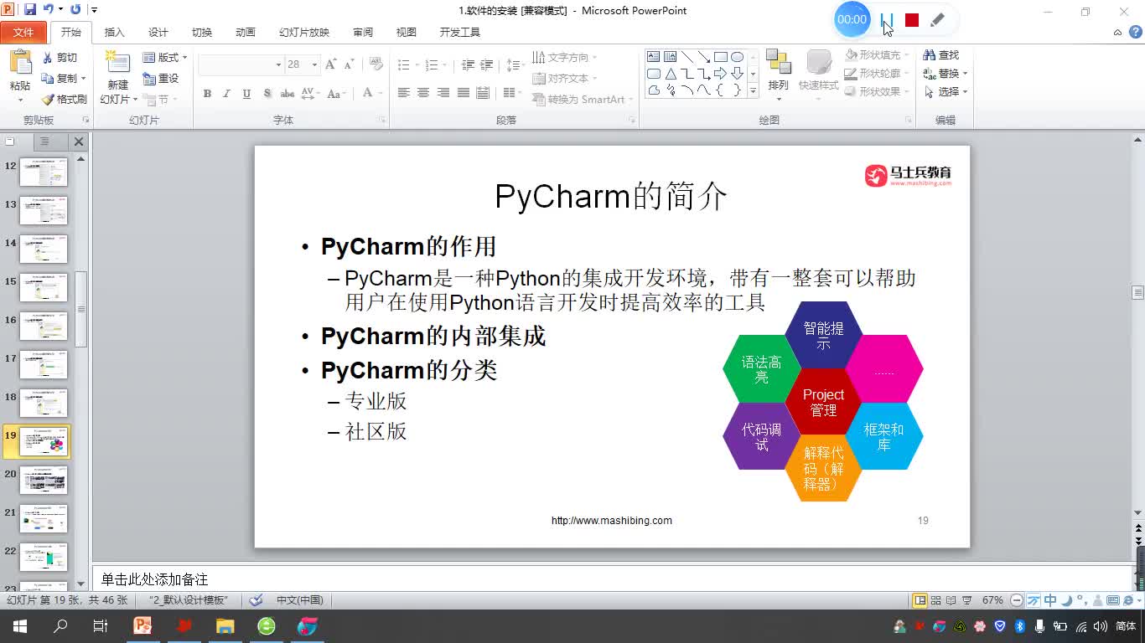Switch to the Animations (动画) tab
This screenshot has width=1145, height=643.
coord(245,33)
